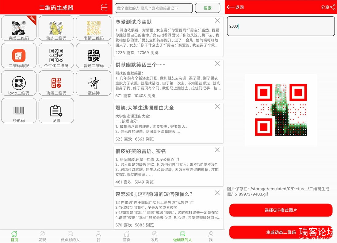
Task: Click 2236 喜欢 like count
Action: click(125, 53)
